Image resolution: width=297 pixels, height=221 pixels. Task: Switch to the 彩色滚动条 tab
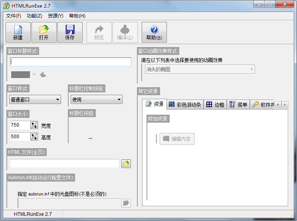coord(185,104)
